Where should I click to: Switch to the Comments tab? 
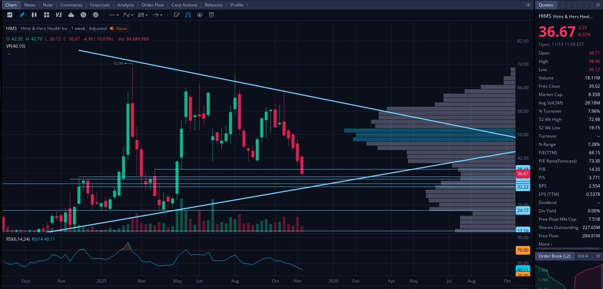71,5
